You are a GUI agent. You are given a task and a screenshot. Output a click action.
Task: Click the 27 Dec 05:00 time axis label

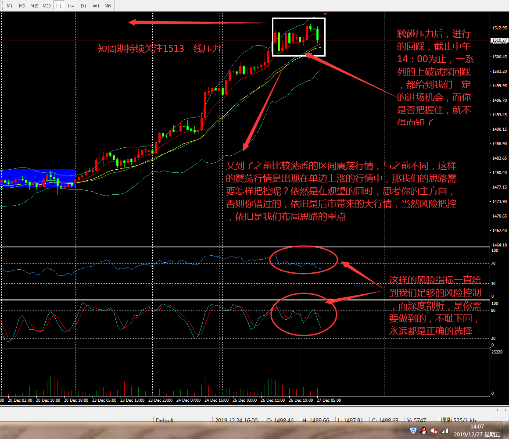[x=329, y=400]
